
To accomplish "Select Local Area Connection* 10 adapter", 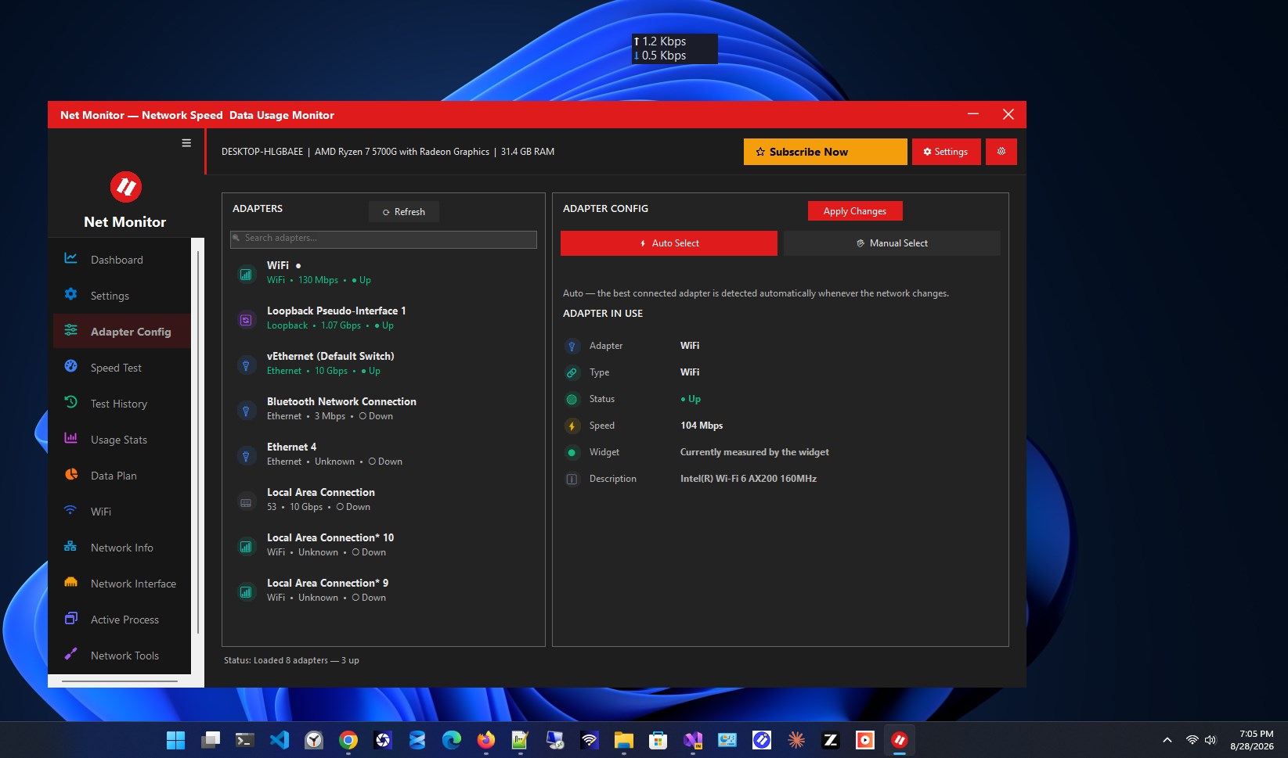I will [x=384, y=545].
